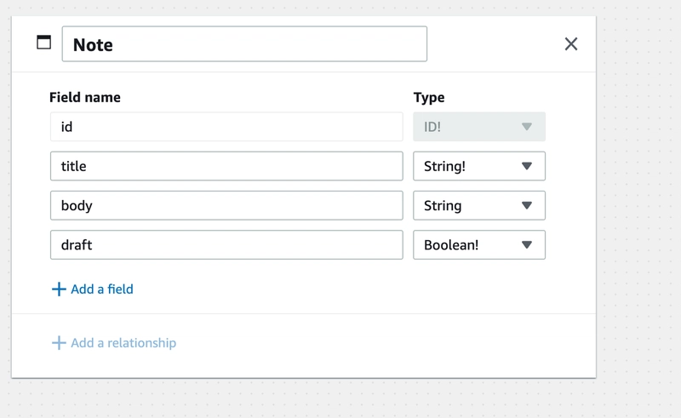Viewport: 681px width, 418px height.
Task: Click the disabled ID! type dropdown
Action: point(479,127)
